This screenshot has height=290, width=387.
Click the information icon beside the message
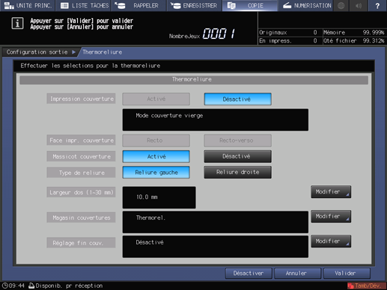pos(17,23)
